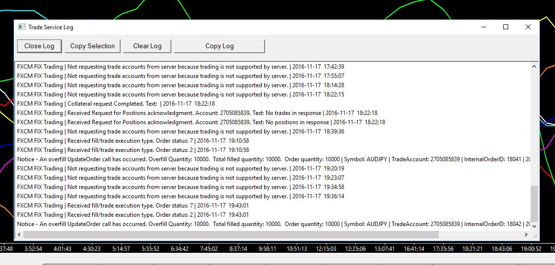Click chart time label 17:35:56

click(x=443, y=249)
